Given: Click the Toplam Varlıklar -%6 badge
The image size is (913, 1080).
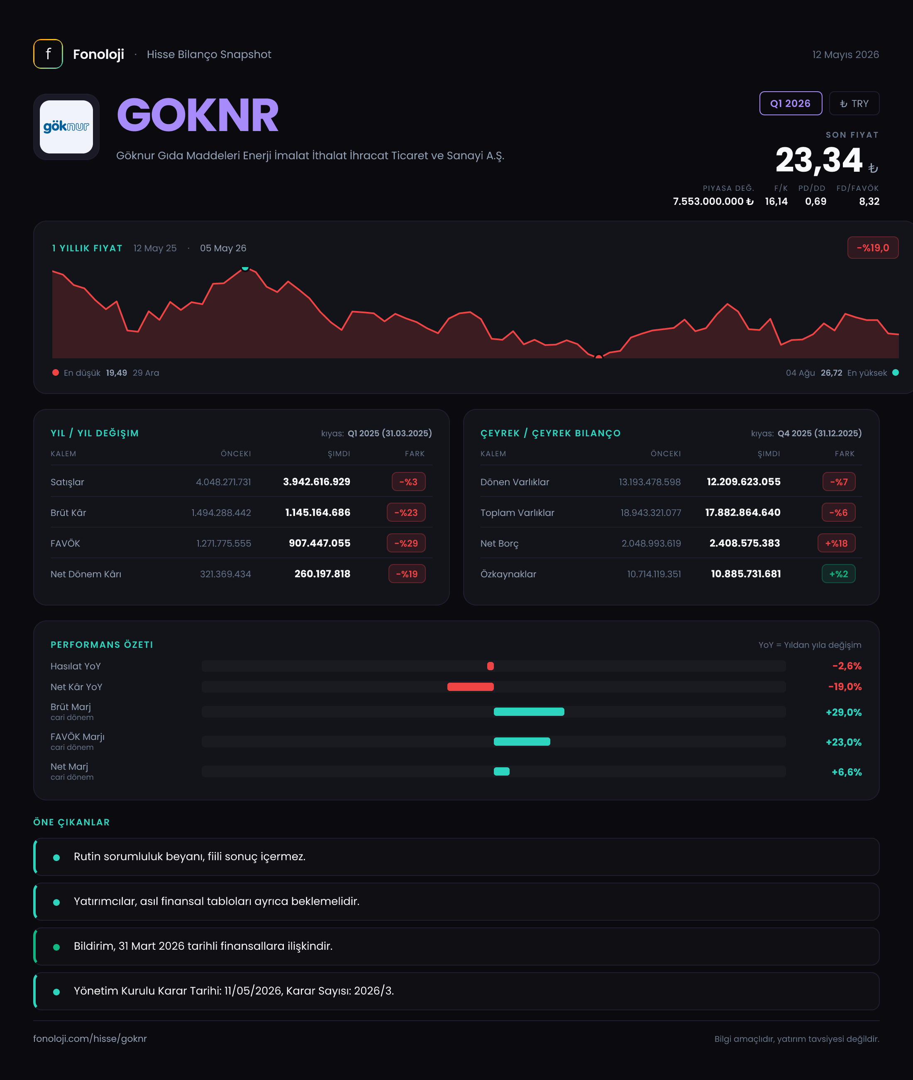Looking at the screenshot, I should (x=838, y=512).
